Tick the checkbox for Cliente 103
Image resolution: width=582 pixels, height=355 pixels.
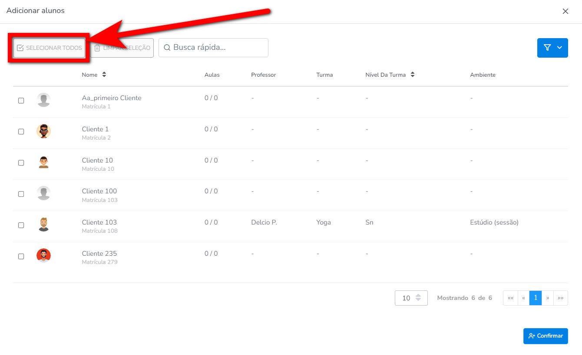point(21,225)
